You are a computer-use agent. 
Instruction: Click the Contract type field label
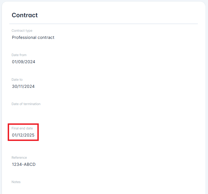[22, 31]
